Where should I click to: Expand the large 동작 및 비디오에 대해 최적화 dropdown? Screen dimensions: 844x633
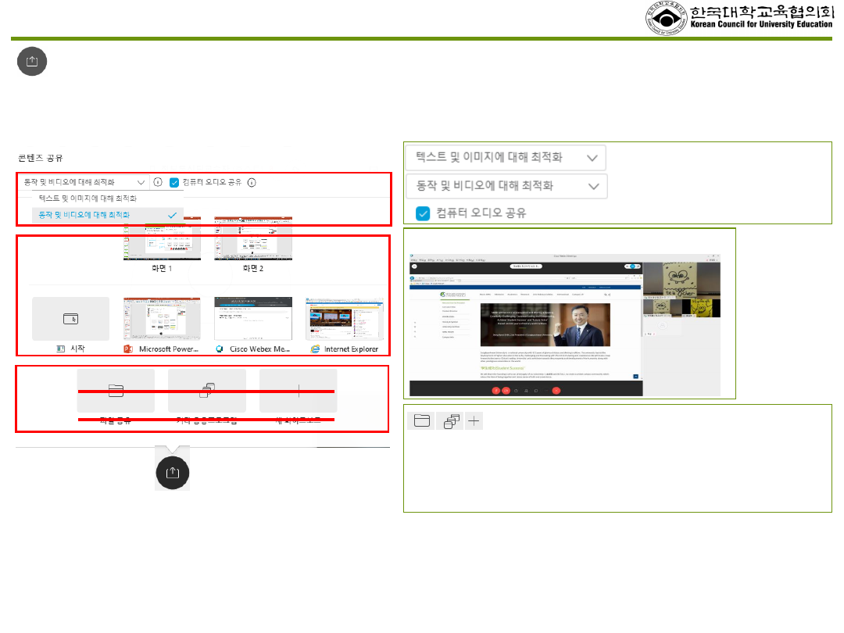click(x=506, y=186)
